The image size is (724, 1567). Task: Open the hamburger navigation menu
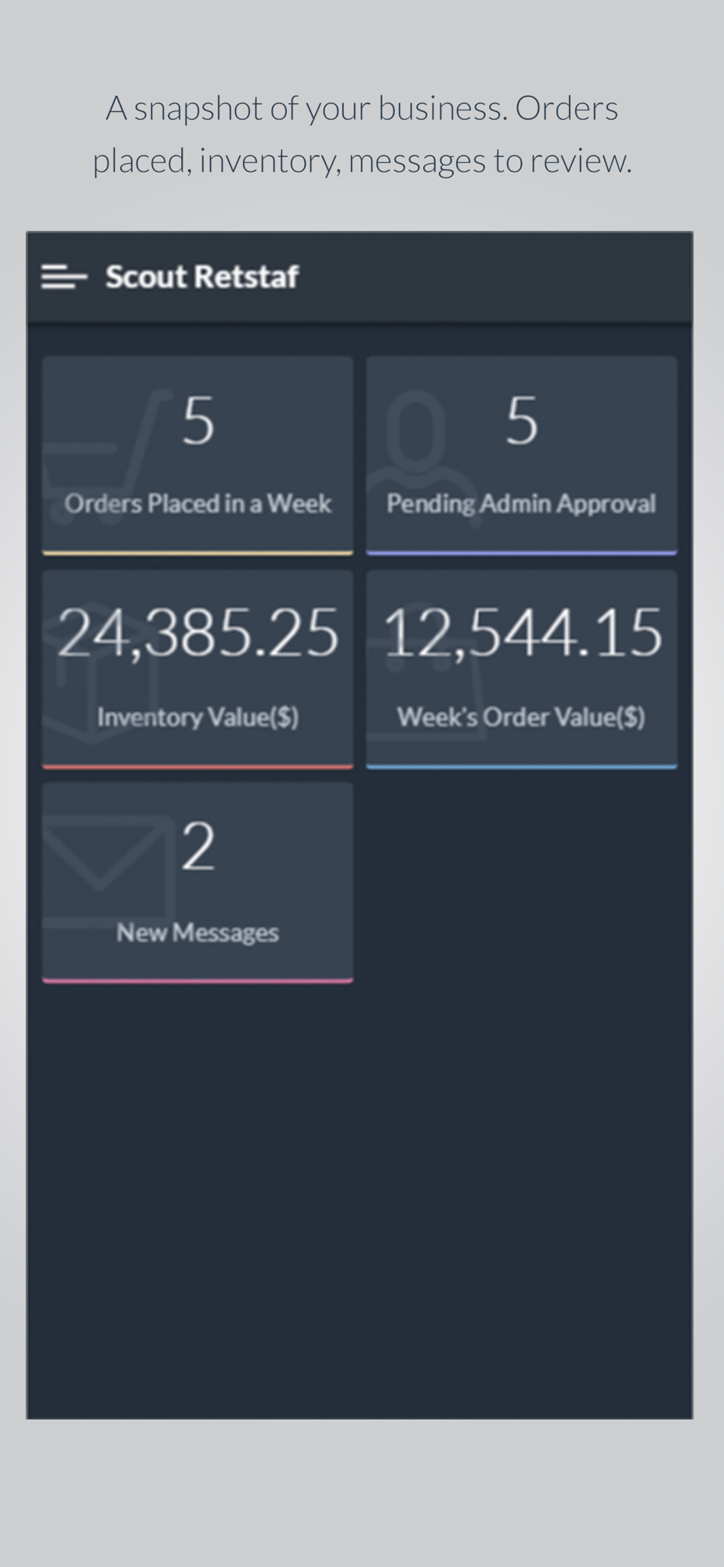tap(63, 277)
